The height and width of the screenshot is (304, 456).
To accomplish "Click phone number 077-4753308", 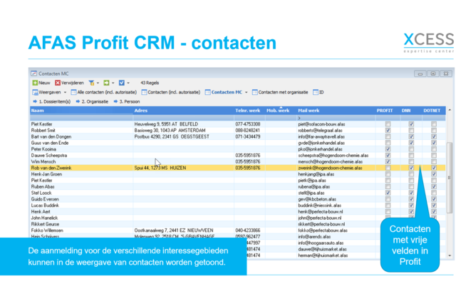I will point(248,124).
